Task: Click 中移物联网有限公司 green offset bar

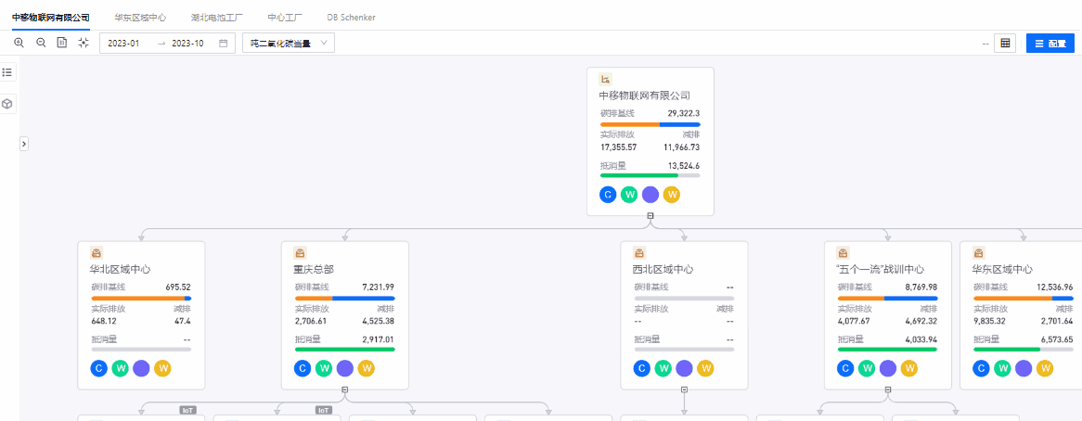Action: (650, 175)
